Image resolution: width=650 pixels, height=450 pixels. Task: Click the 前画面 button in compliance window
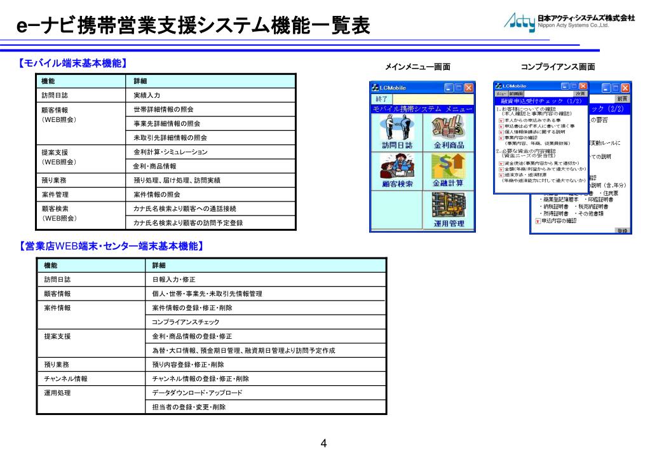pyautogui.click(x=516, y=93)
